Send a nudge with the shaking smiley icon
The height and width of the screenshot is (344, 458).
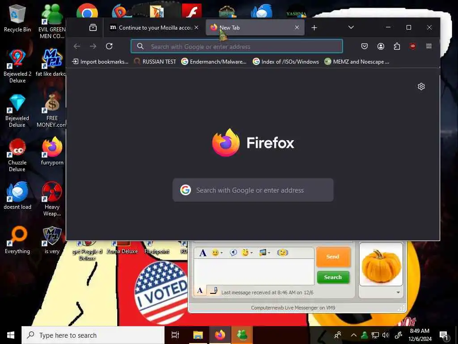[283, 253]
